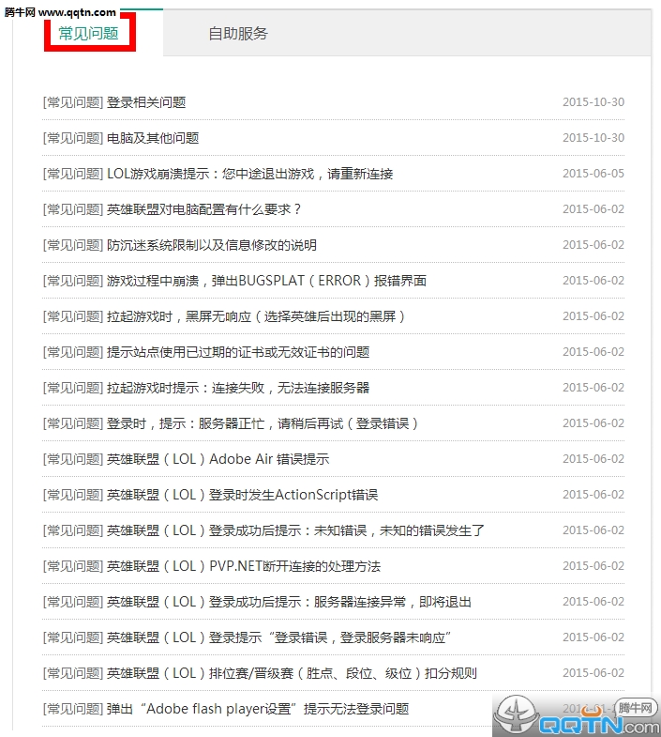This screenshot has width=661, height=737.
Task: Click the date beside 防沉迷系统限制 article
Action: tap(593, 245)
